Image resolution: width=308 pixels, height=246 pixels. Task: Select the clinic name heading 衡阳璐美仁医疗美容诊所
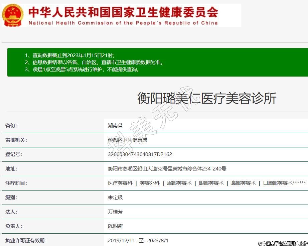point(207,99)
